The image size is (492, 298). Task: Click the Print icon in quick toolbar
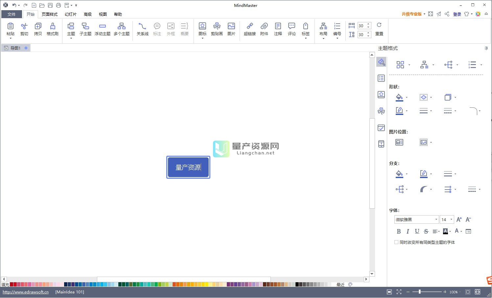[58, 5]
